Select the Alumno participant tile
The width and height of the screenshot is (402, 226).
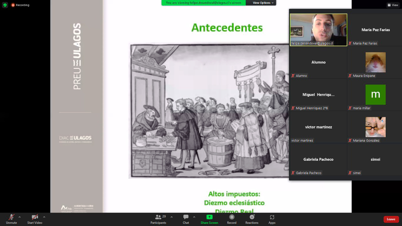click(x=318, y=62)
